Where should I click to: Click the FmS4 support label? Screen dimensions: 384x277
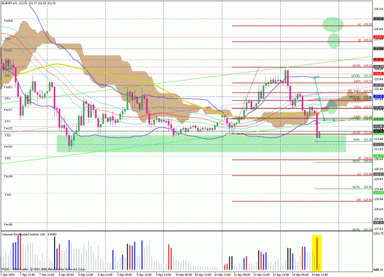click(9, 176)
